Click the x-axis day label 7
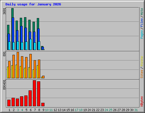 (35, 110)
